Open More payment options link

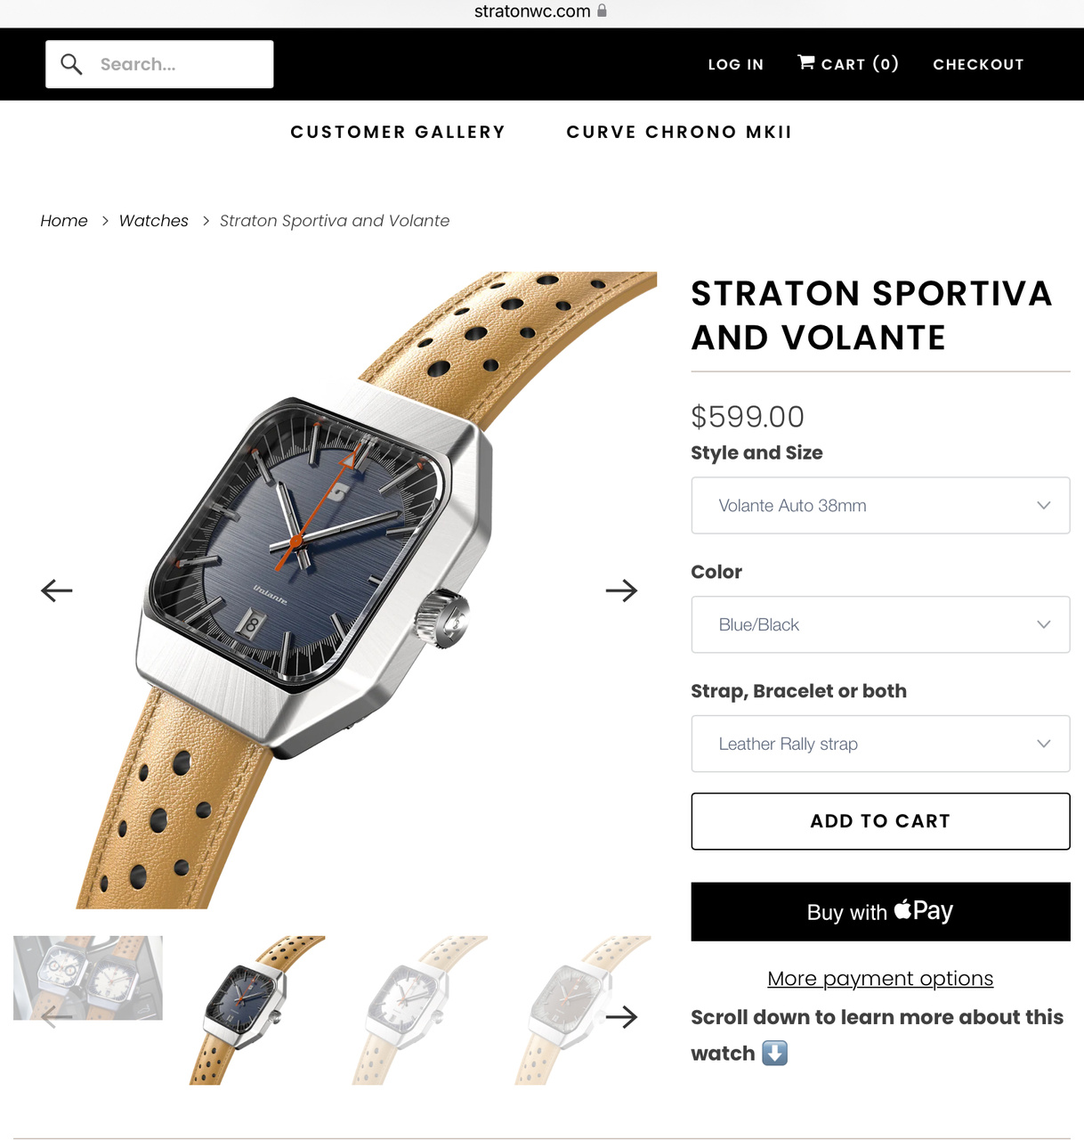880,979
